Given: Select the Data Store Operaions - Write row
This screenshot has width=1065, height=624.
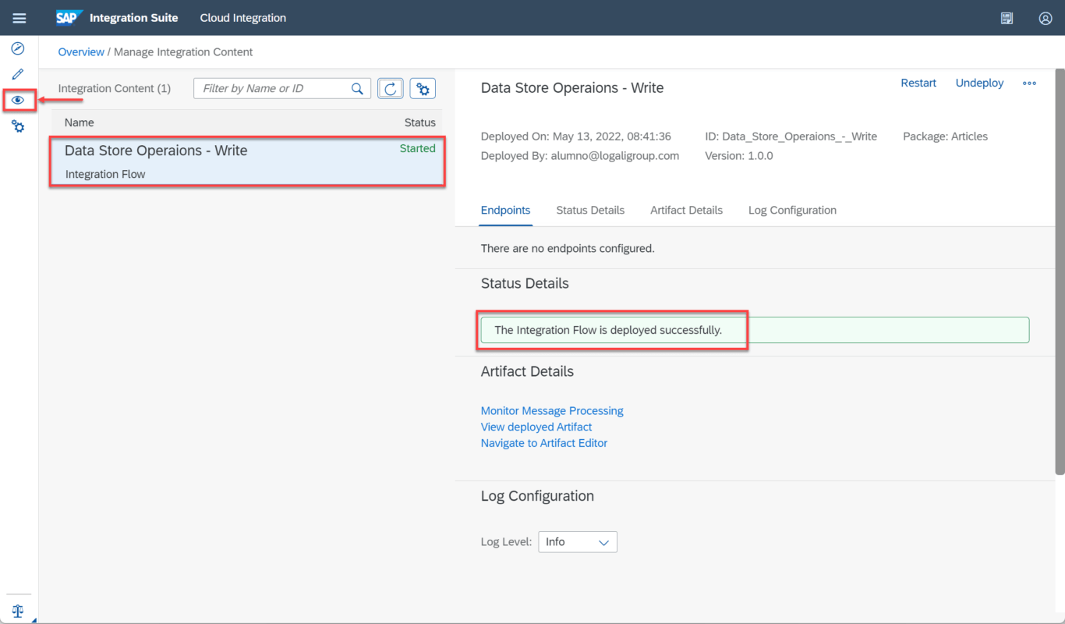Looking at the screenshot, I should coord(247,161).
